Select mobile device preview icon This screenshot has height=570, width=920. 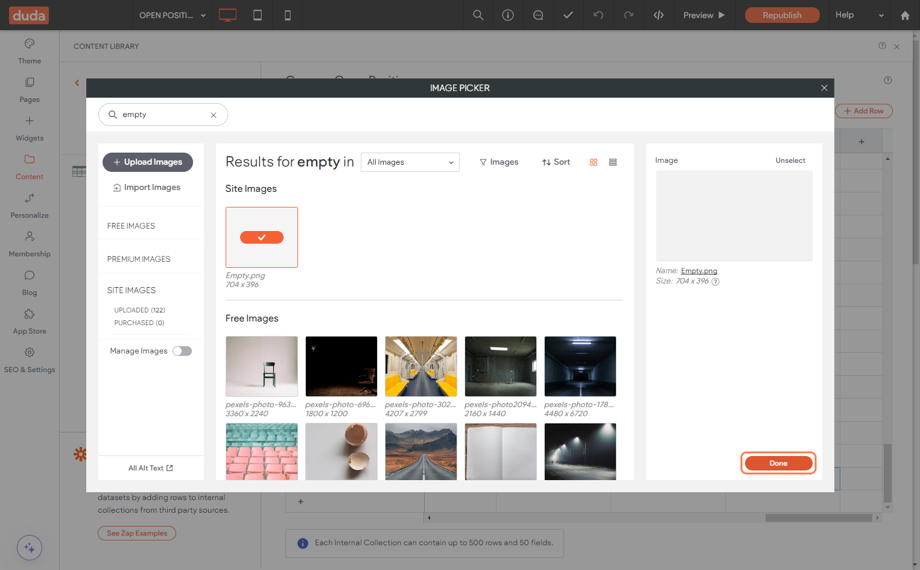(288, 15)
